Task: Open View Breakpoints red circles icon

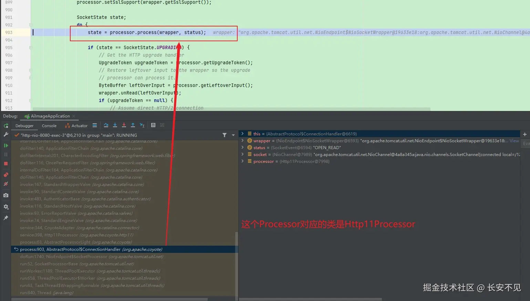Action: click(x=6, y=175)
